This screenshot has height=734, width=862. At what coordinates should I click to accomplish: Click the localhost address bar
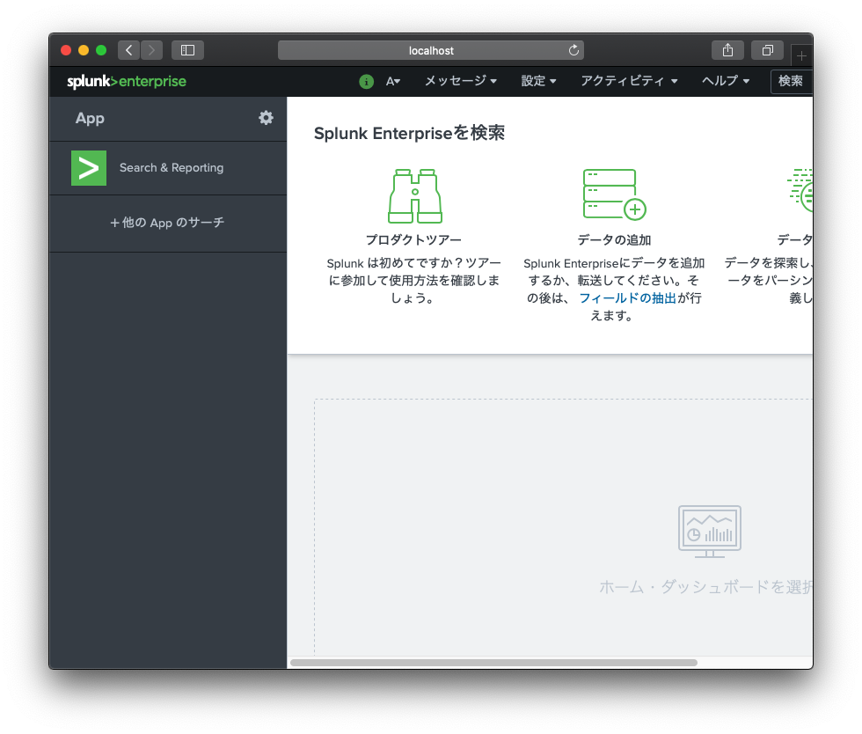[431, 51]
